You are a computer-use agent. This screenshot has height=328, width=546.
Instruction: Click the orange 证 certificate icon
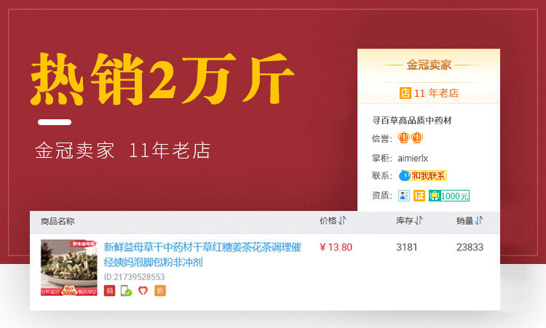pos(419,196)
